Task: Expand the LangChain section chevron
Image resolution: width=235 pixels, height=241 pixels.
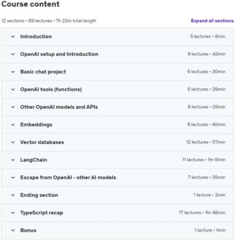Action: [13, 160]
